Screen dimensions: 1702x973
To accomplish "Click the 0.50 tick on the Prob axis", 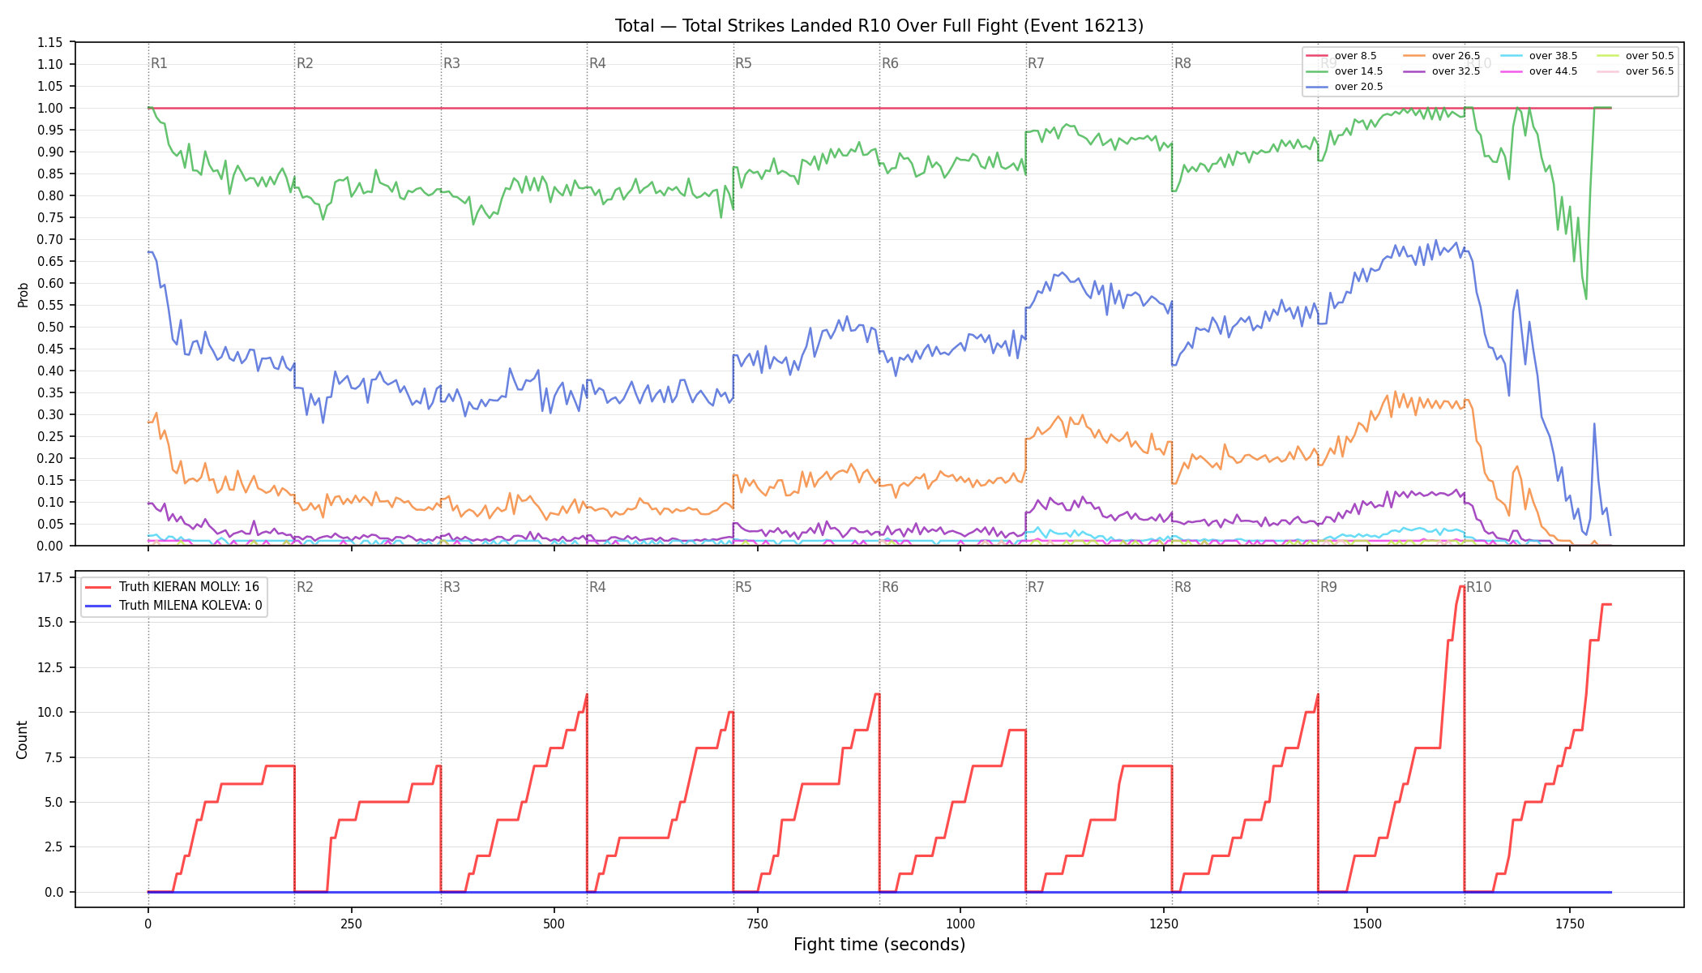I will pyautogui.click(x=50, y=327).
